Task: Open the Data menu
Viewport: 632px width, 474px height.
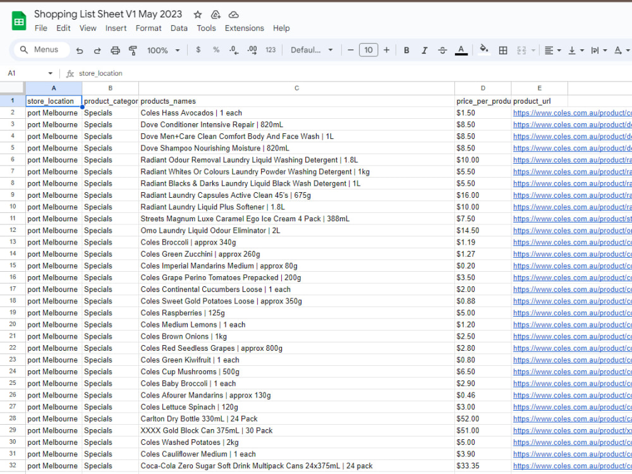Action: (179, 28)
